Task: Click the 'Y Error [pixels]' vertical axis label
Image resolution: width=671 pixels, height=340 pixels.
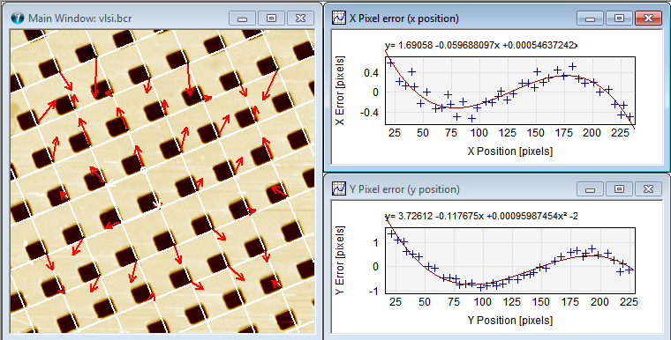Action: (340, 261)
